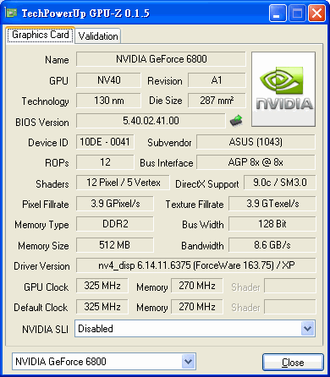Click the Subvendor field ASUS (1043)
This screenshot has height=377, width=330.
(x=256, y=142)
